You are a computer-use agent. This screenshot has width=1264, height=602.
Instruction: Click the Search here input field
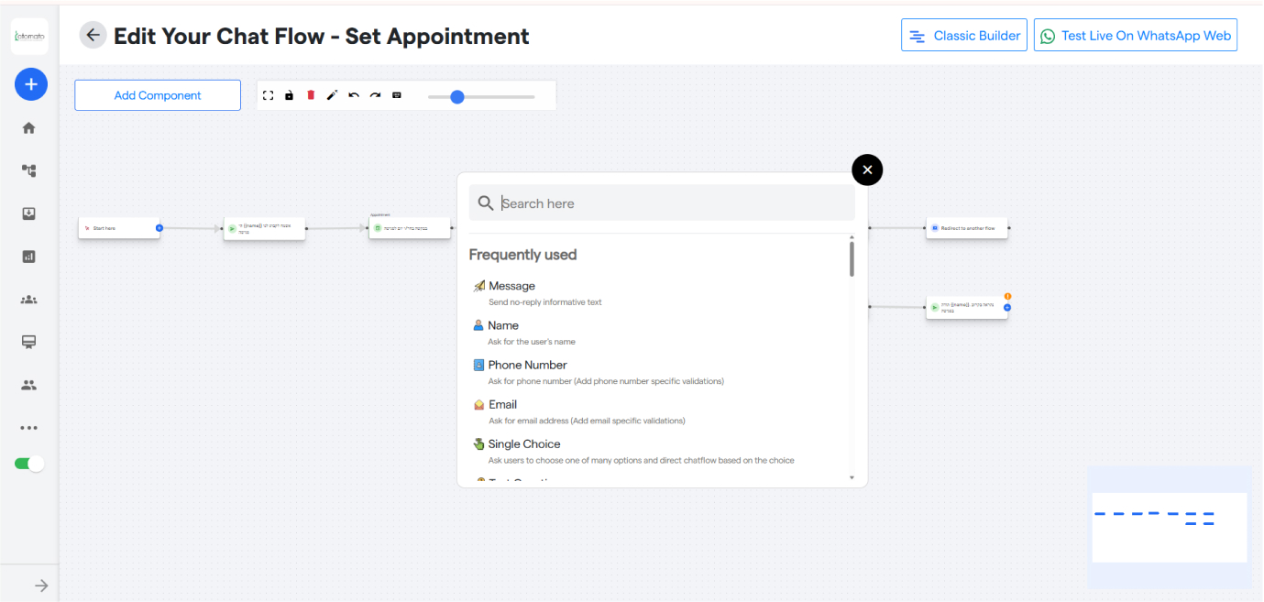674,203
